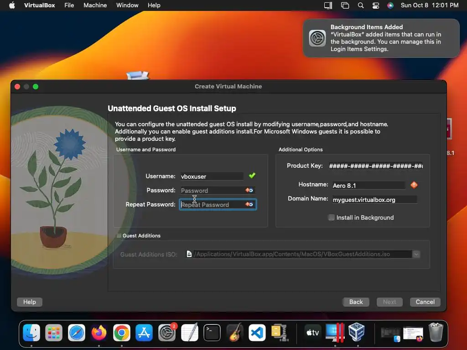Open the VirtualBox application menu
The image size is (467, 350).
[x=39, y=5]
